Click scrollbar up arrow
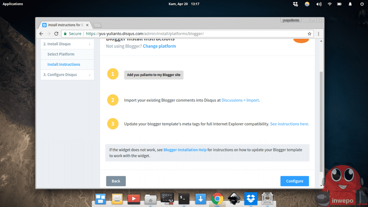 pos(321,41)
